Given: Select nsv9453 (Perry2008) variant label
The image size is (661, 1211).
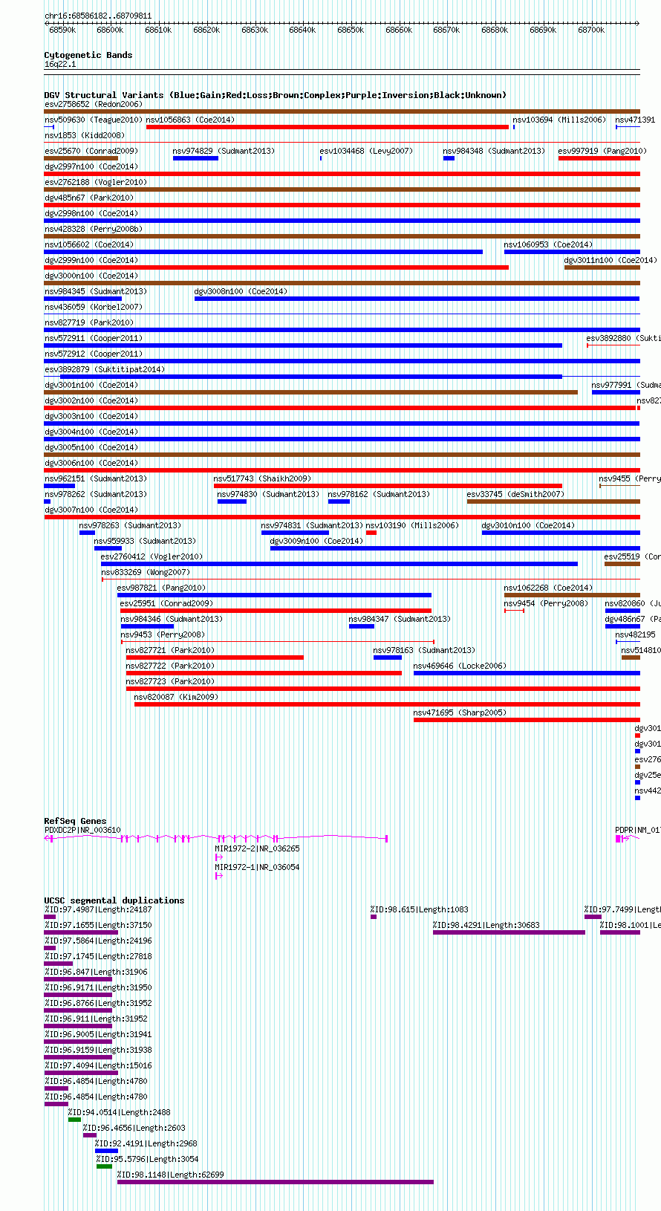Looking at the screenshot, I should (x=163, y=634).
